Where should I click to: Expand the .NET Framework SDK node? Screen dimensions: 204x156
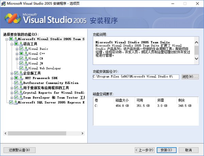(x=12, y=78)
